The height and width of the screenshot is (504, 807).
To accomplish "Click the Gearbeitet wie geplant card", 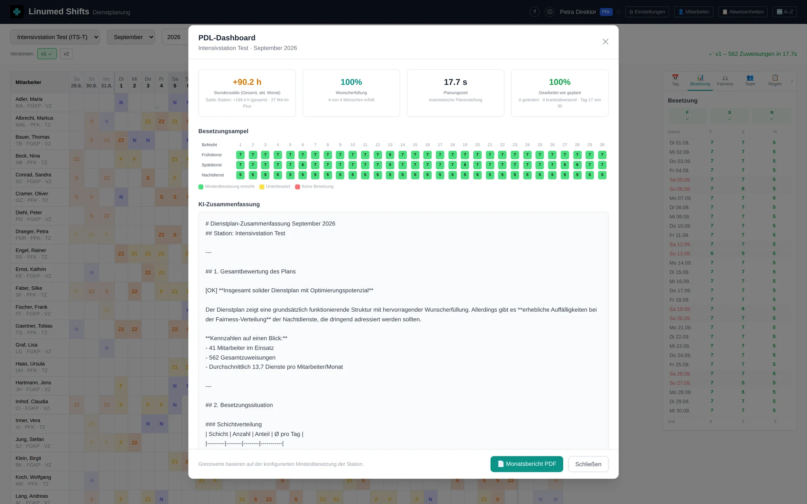I will [x=560, y=93].
